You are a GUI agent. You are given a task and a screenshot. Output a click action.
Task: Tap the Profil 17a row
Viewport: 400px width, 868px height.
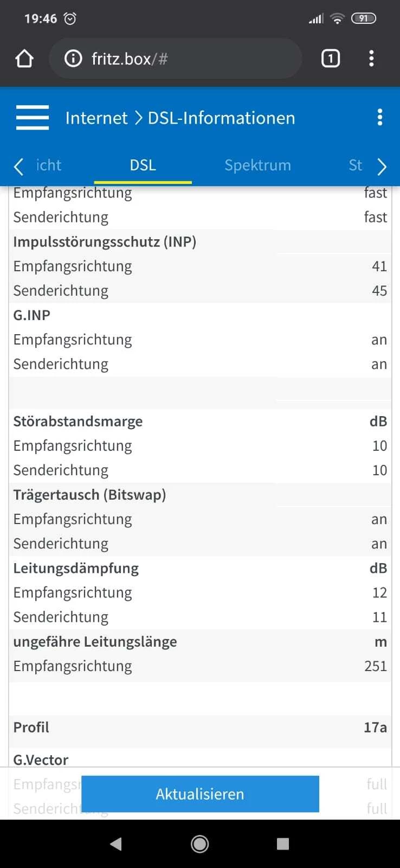pos(200,727)
